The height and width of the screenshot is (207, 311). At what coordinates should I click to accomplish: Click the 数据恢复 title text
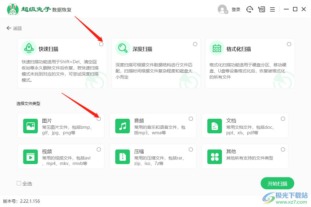coord(62,9)
